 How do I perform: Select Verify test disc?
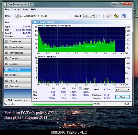pyautogui.click(x=18, y=53)
